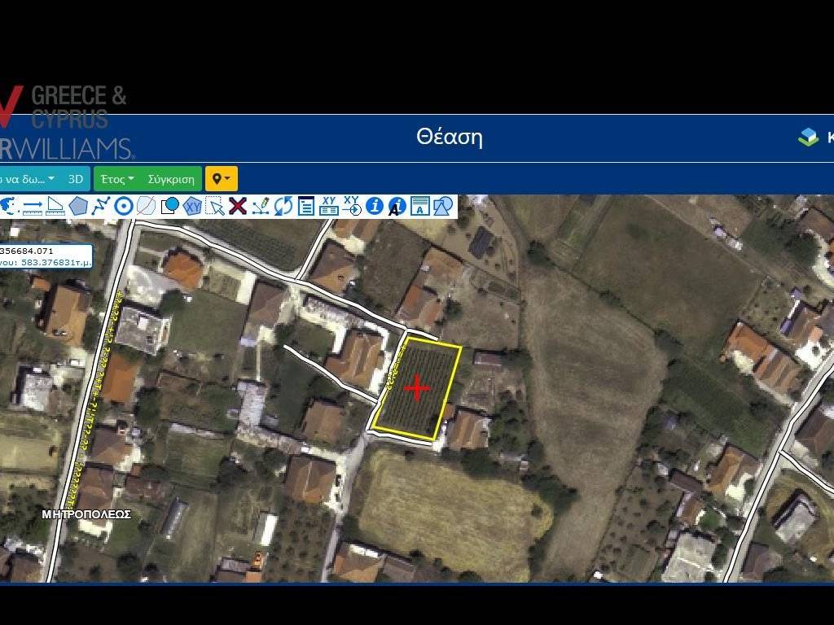The image size is (834, 625).
Task: Open the Έτος year dropdown
Action: 117,179
